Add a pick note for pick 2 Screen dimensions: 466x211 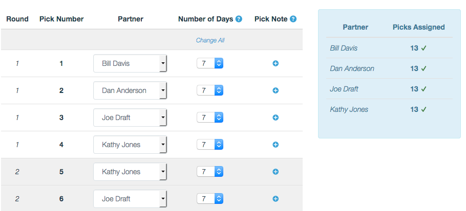276,90
